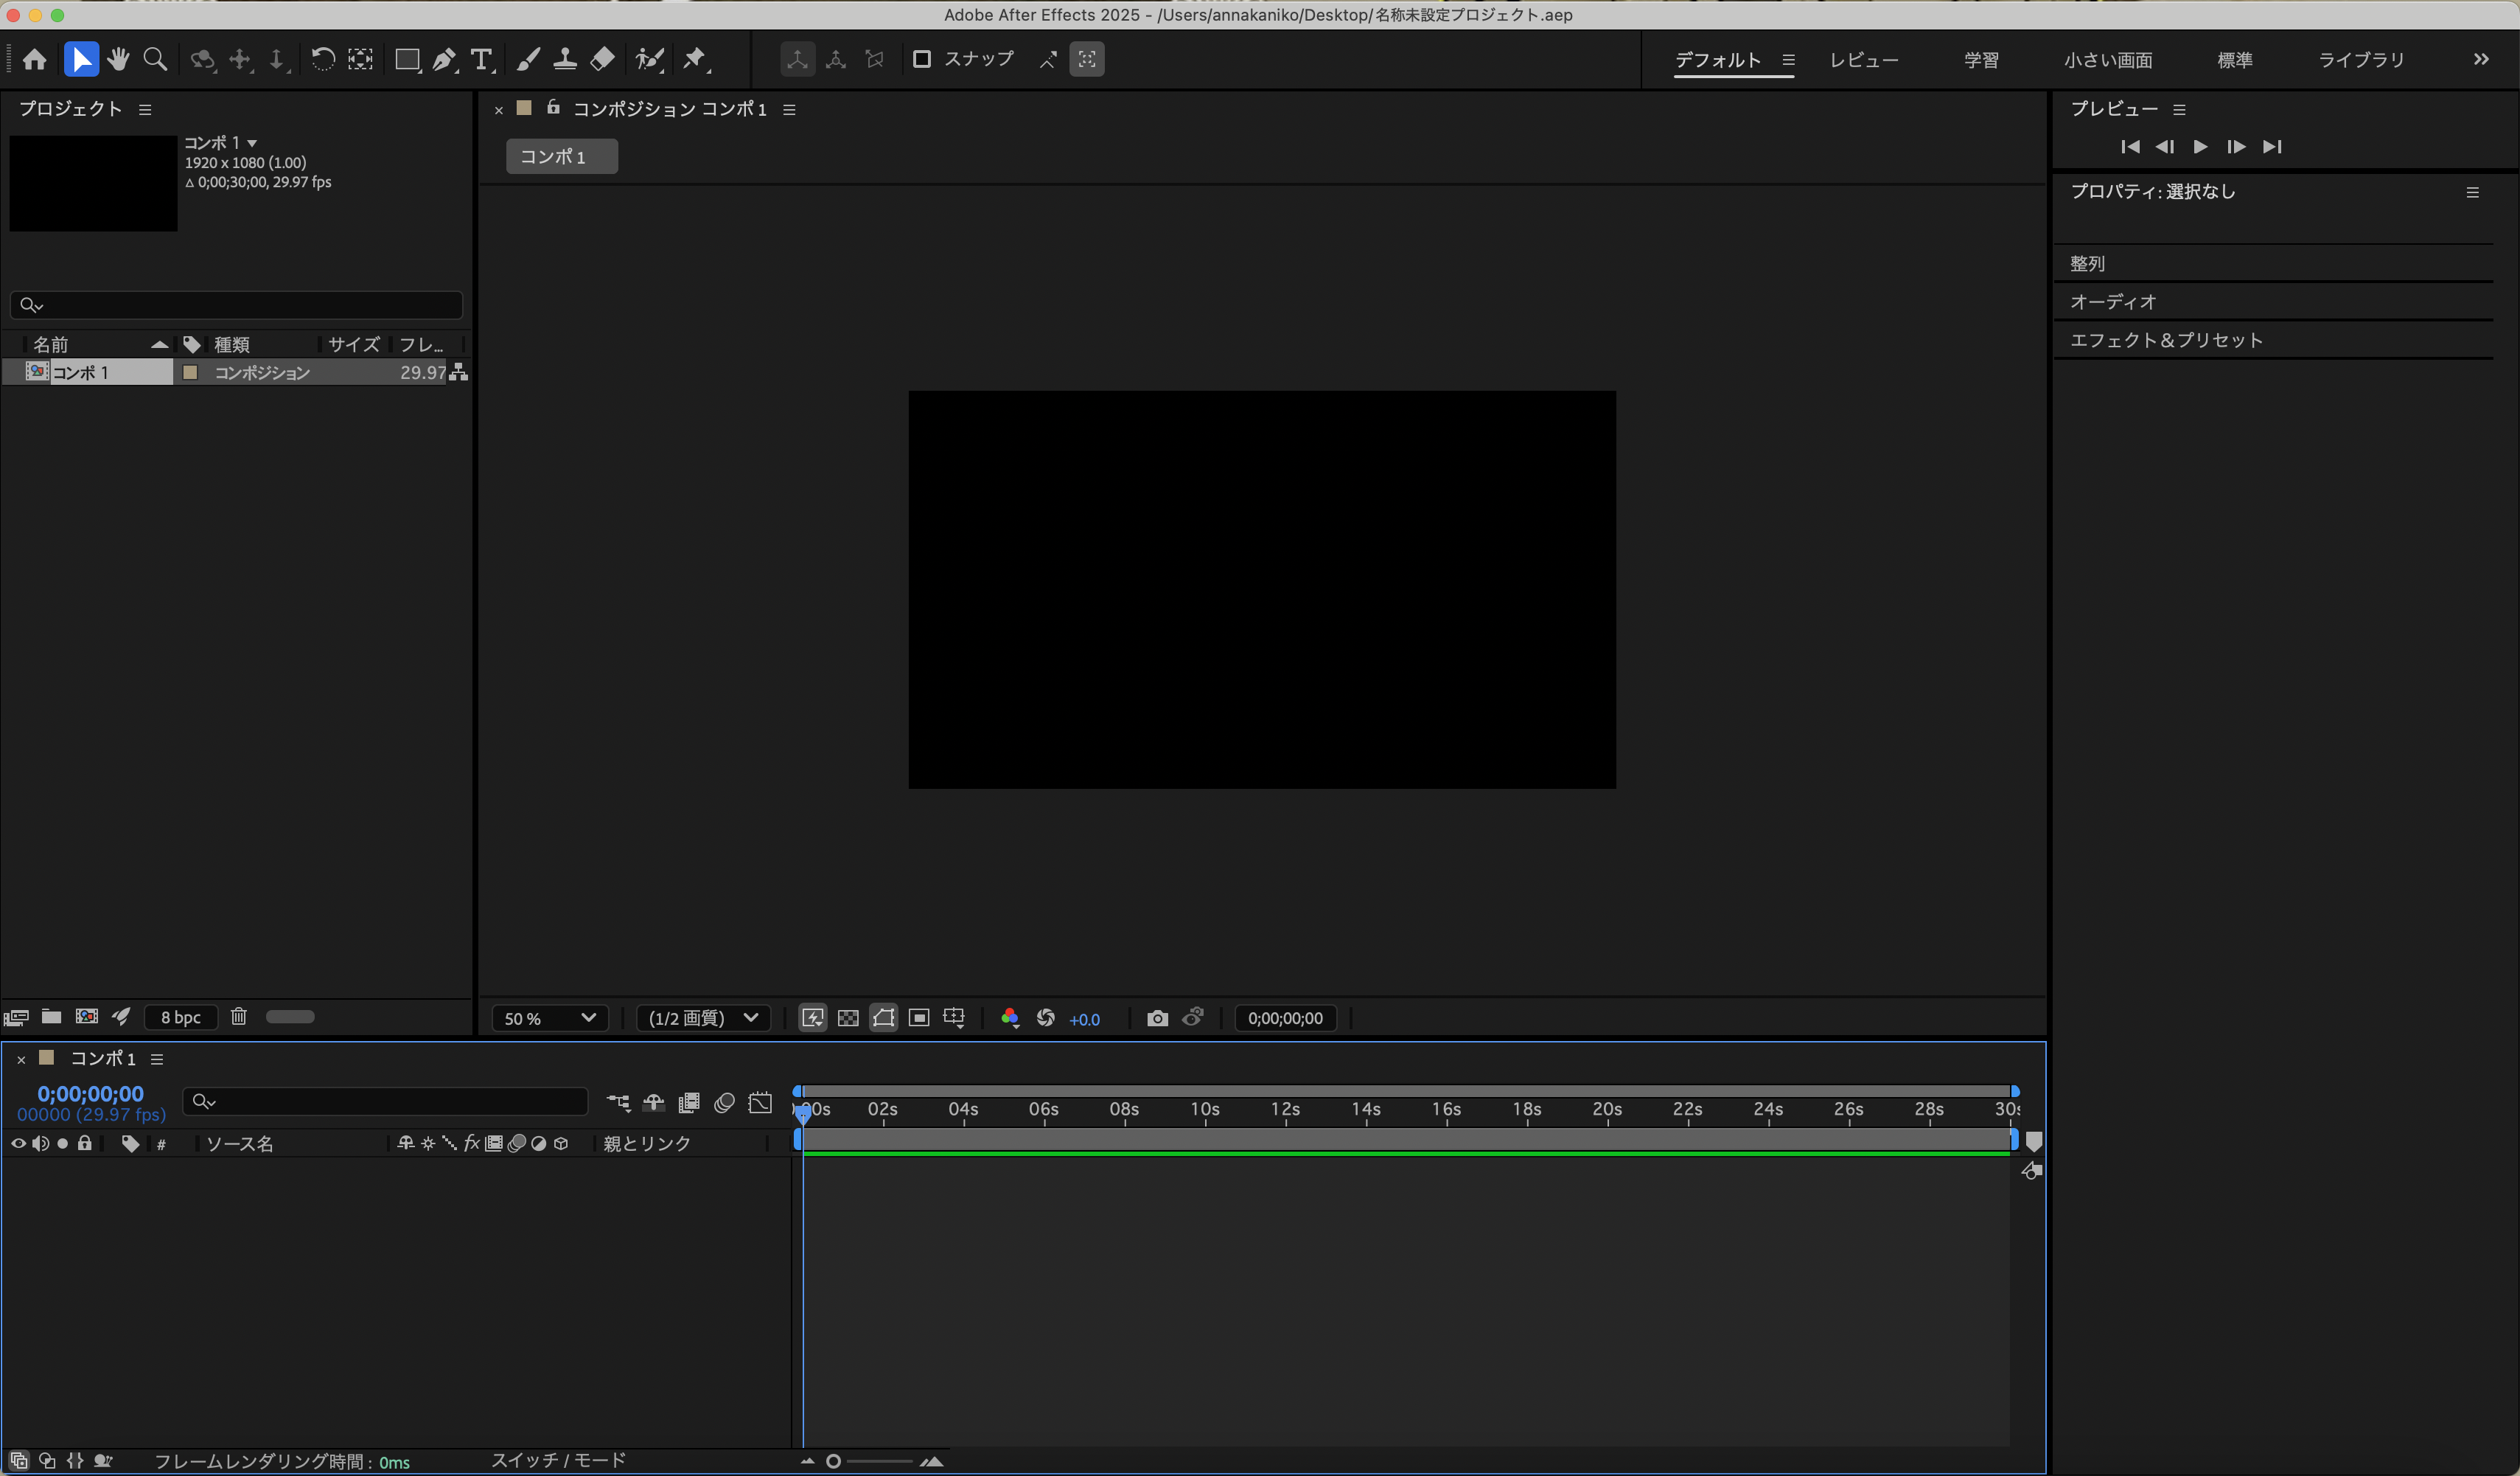
Task: Toggle the スナップ checkbox
Action: (922, 60)
